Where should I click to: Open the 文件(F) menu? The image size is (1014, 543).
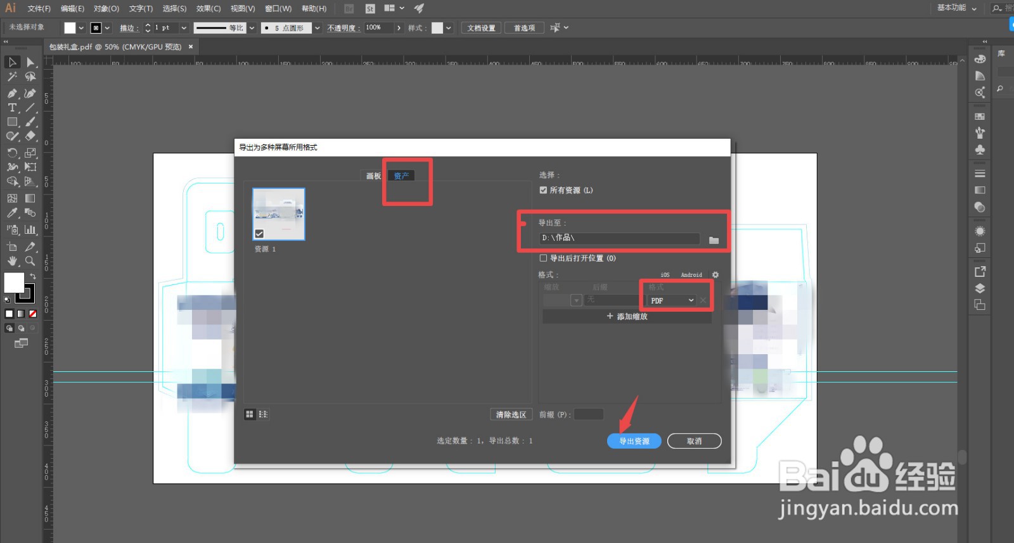(39, 8)
